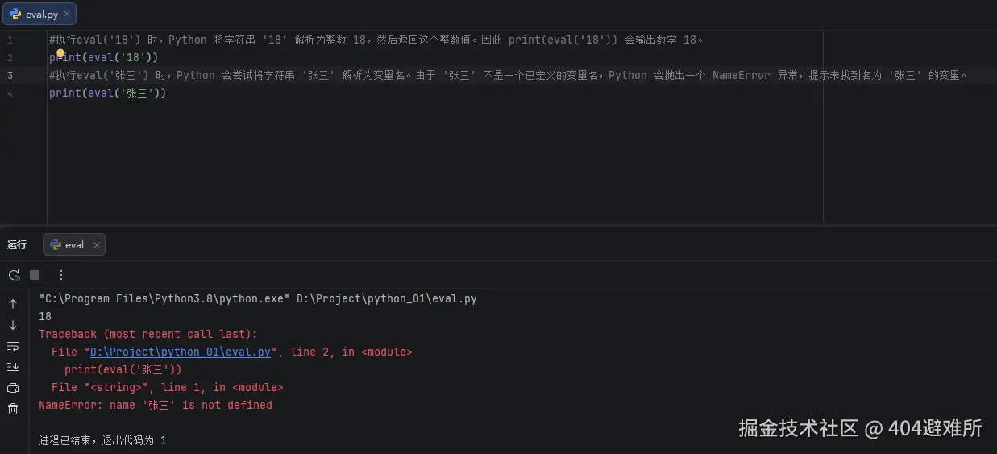Click the yellow light bulb intention icon

60,55
